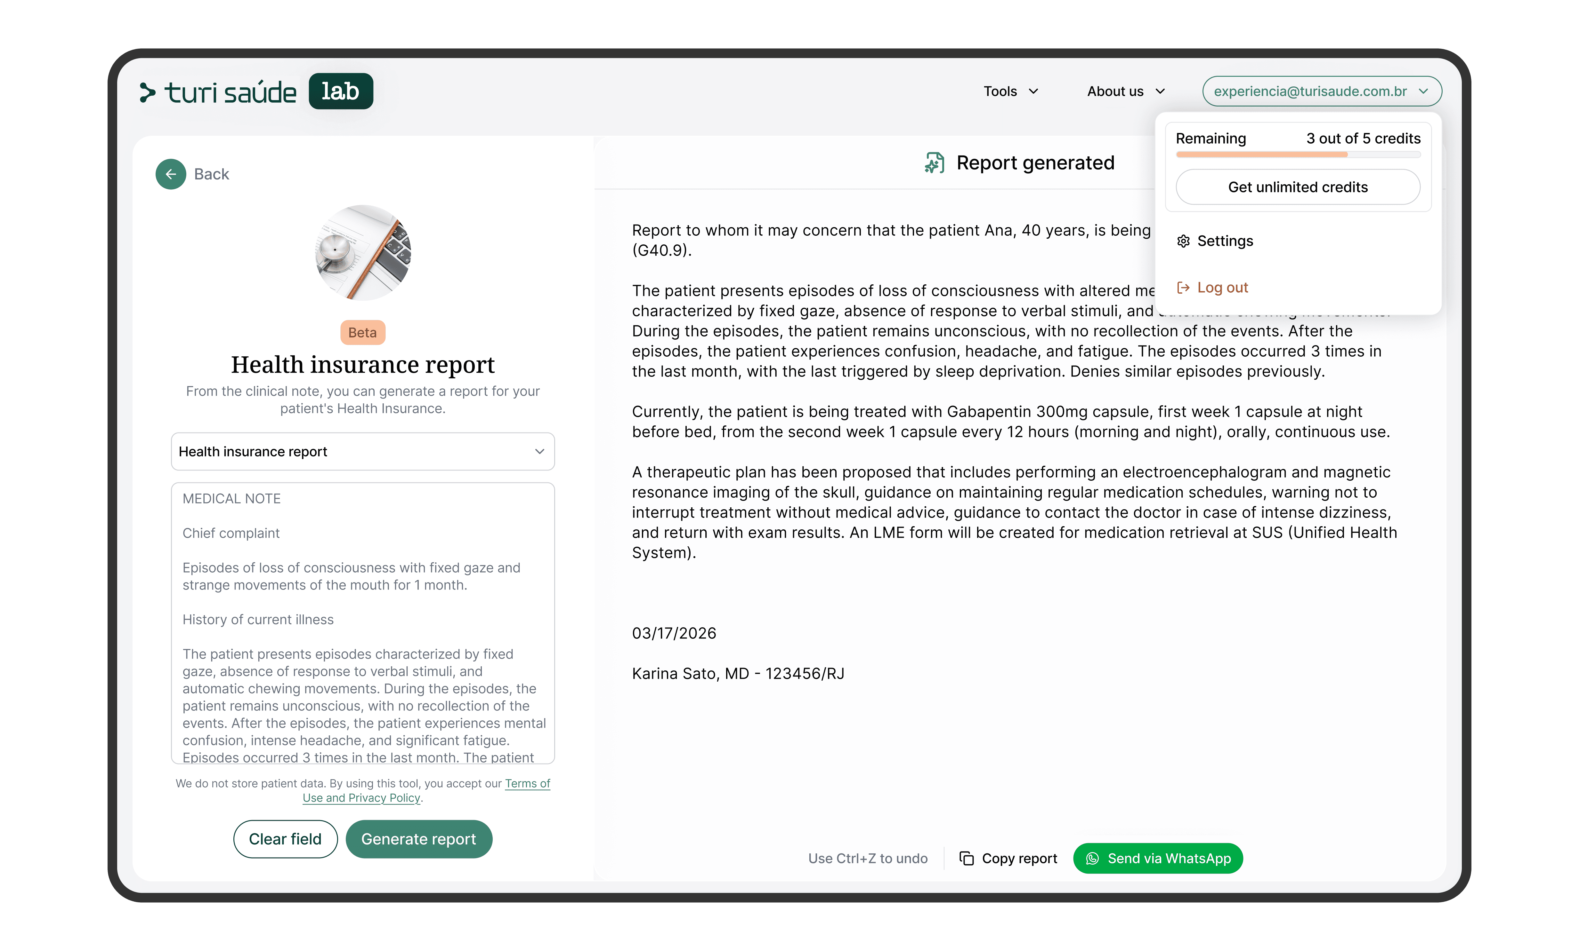Open the Health insurance report type dropdown
The height and width of the screenshot is (950, 1579).
tap(362, 451)
